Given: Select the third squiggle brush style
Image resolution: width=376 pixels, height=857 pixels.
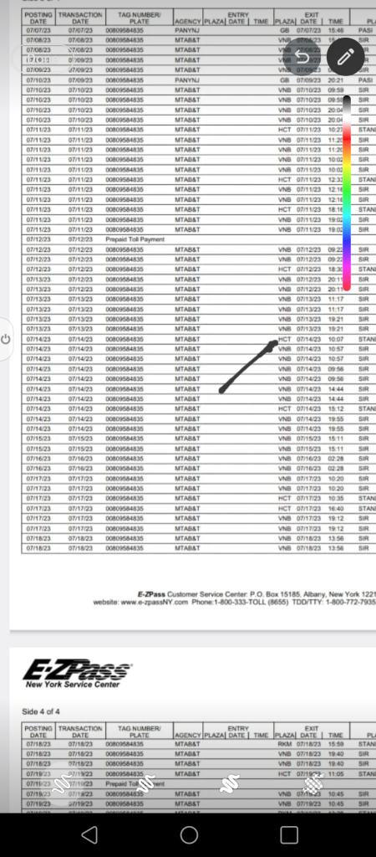Looking at the screenshot, I should pyautogui.click(x=231, y=783).
